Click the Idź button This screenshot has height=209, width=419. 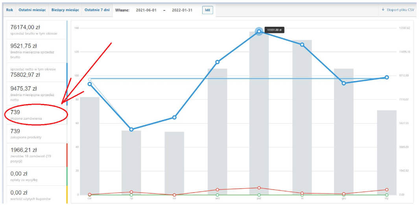pos(207,10)
